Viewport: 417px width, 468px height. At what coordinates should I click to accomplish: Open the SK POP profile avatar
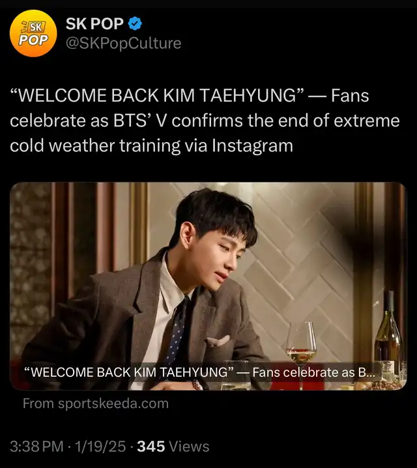(33, 33)
